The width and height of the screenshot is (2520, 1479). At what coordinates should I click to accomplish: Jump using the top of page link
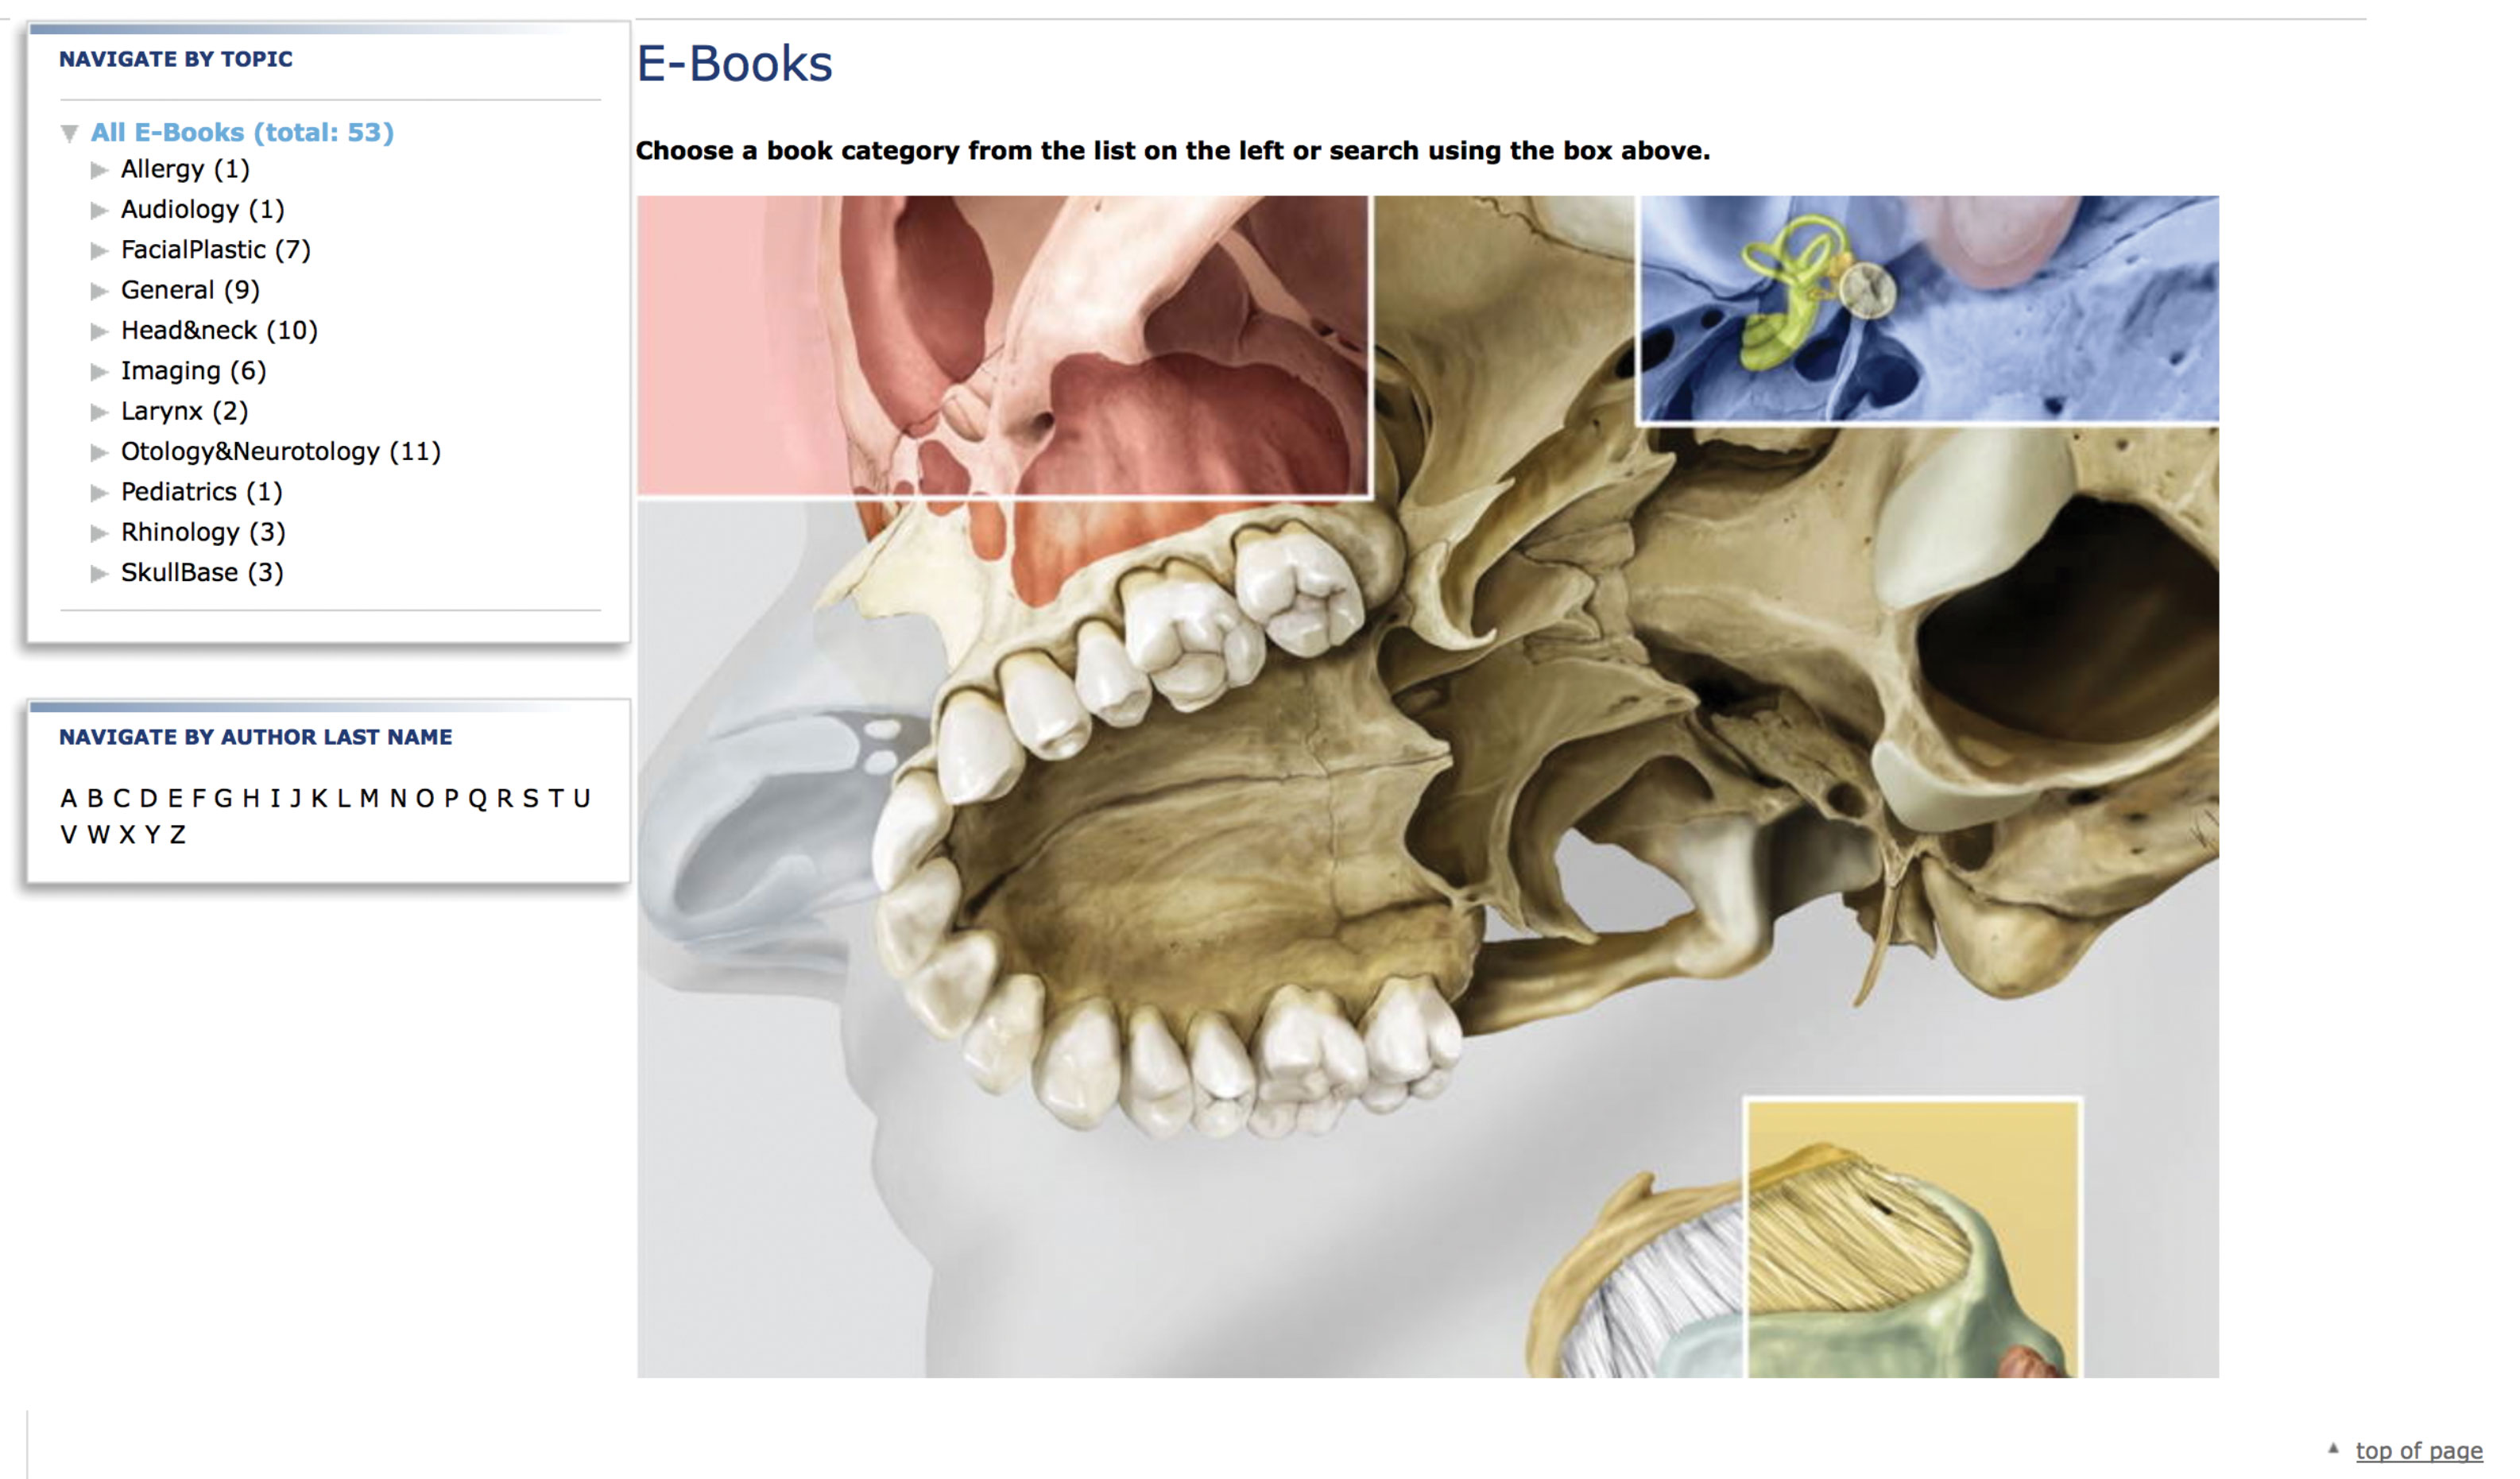point(2418,1450)
